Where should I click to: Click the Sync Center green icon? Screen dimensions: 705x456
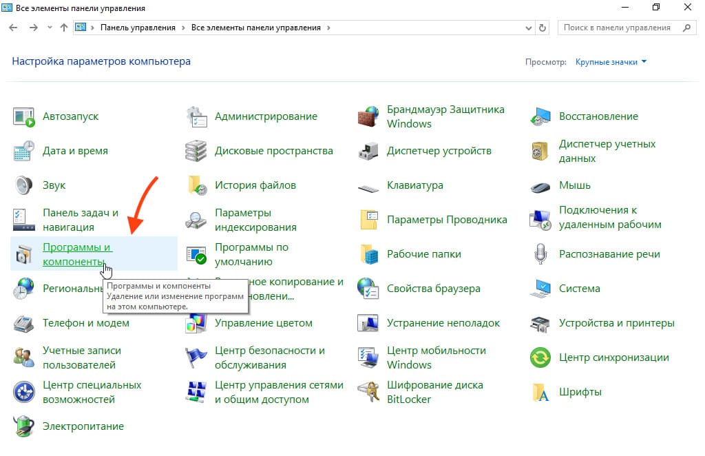click(540, 357)
